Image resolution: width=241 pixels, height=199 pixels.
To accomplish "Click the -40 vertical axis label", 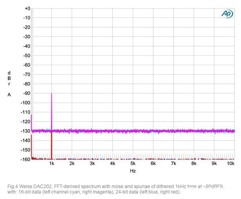I will click(x=27, y=46).
